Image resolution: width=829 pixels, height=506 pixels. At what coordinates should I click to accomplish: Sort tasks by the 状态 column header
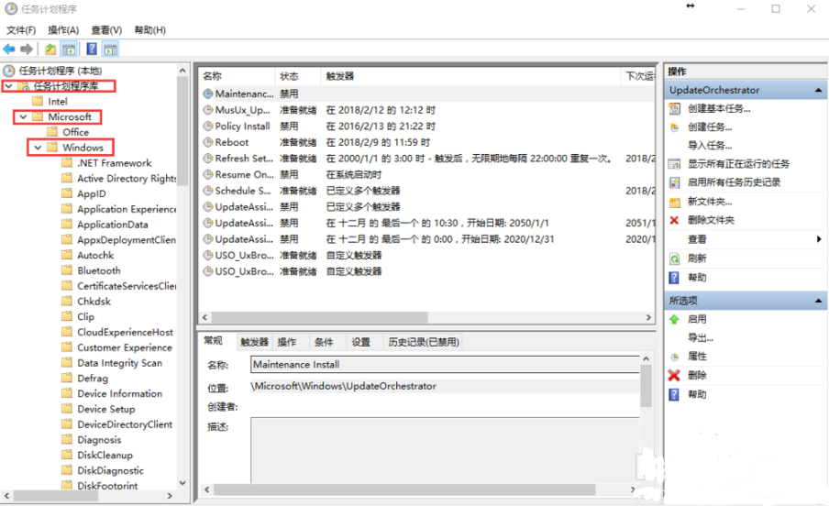(298, 77)
